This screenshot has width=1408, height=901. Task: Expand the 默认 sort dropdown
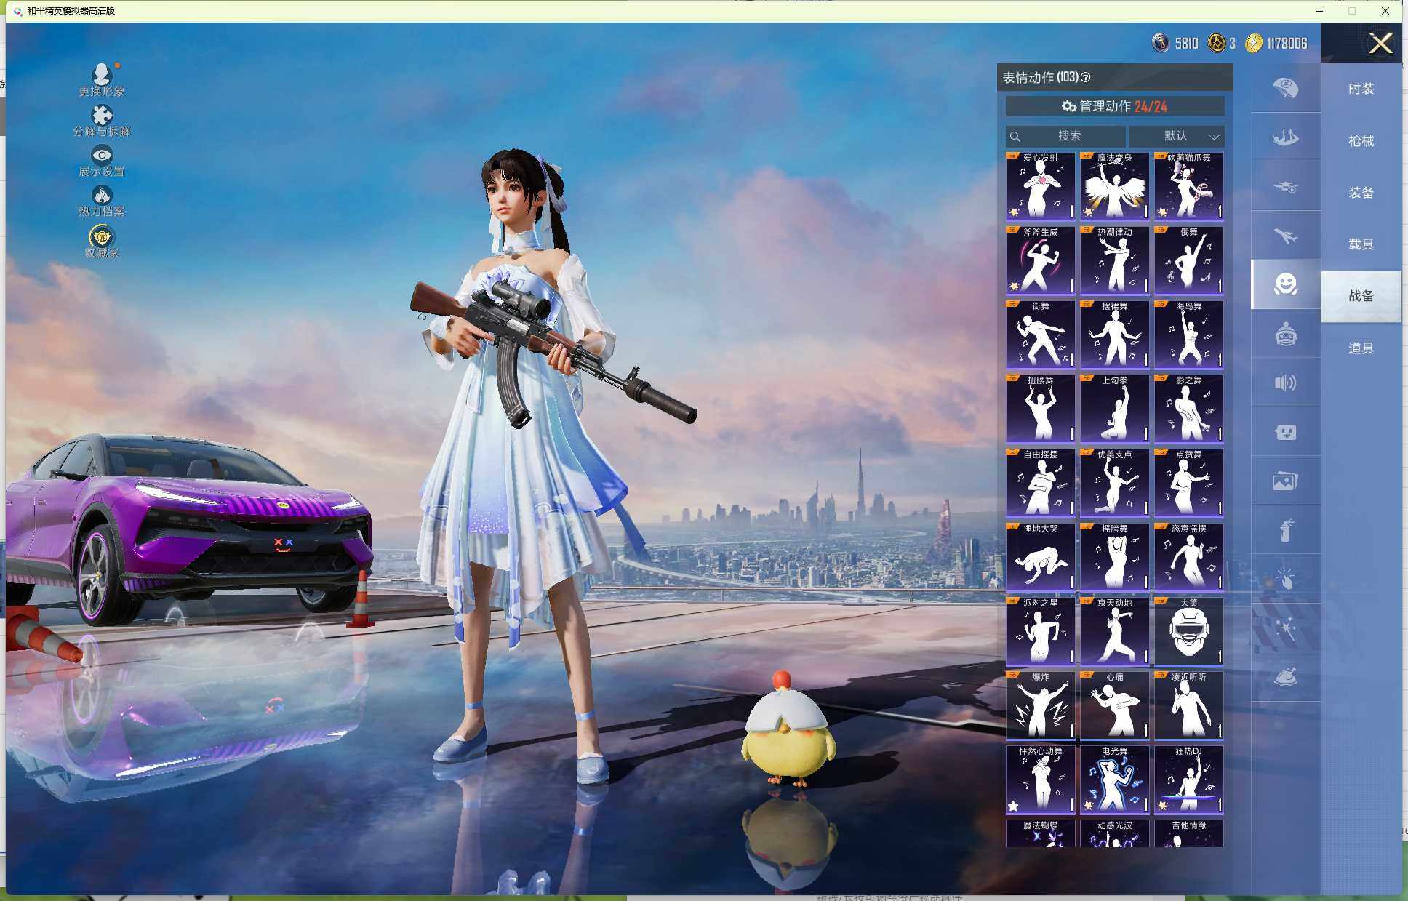pos(1176,136)
